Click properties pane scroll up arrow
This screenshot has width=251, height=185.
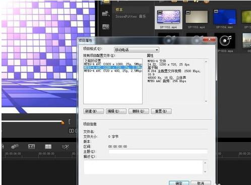tap(206, 62)
